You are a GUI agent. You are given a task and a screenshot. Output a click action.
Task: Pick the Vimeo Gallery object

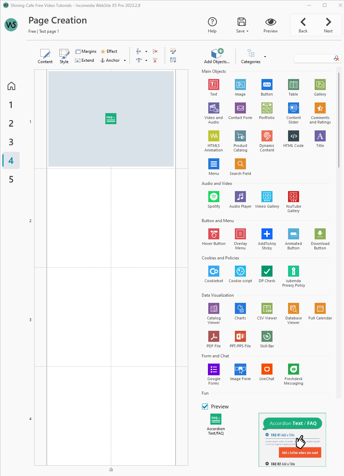click(267, 197)
